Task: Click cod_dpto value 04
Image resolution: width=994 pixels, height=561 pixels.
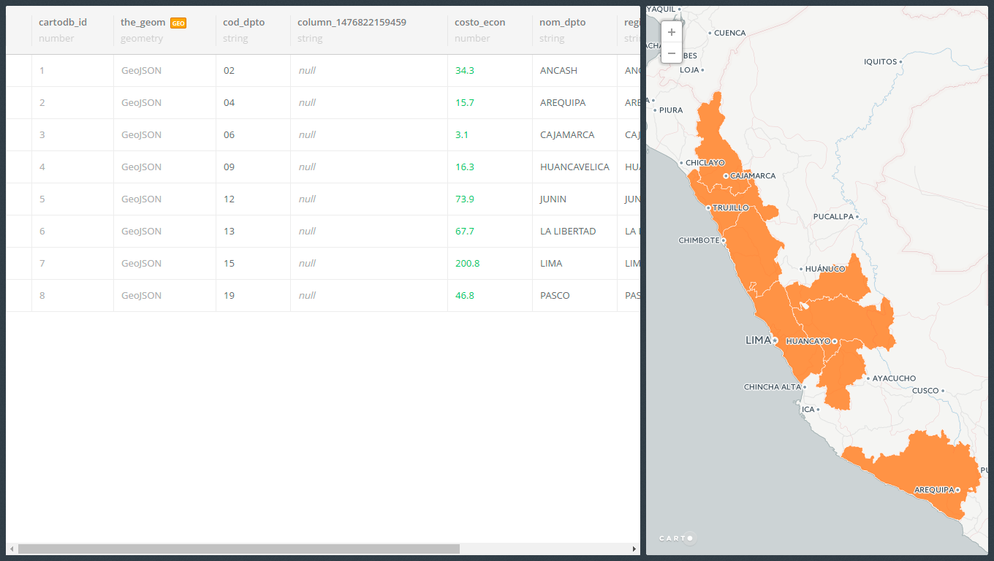Action: 229,103
